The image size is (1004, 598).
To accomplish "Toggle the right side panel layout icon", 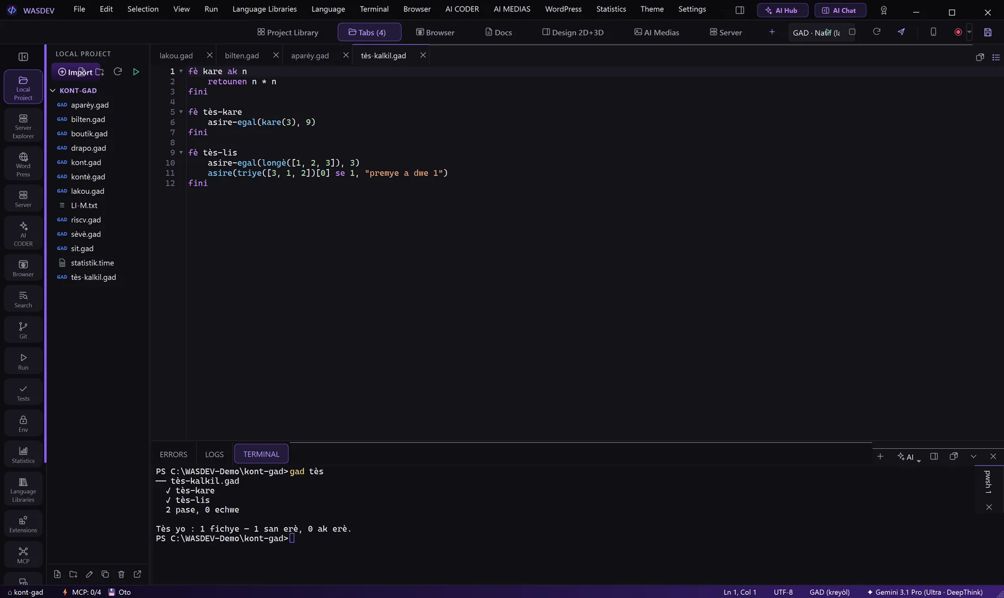I will 740,10.
